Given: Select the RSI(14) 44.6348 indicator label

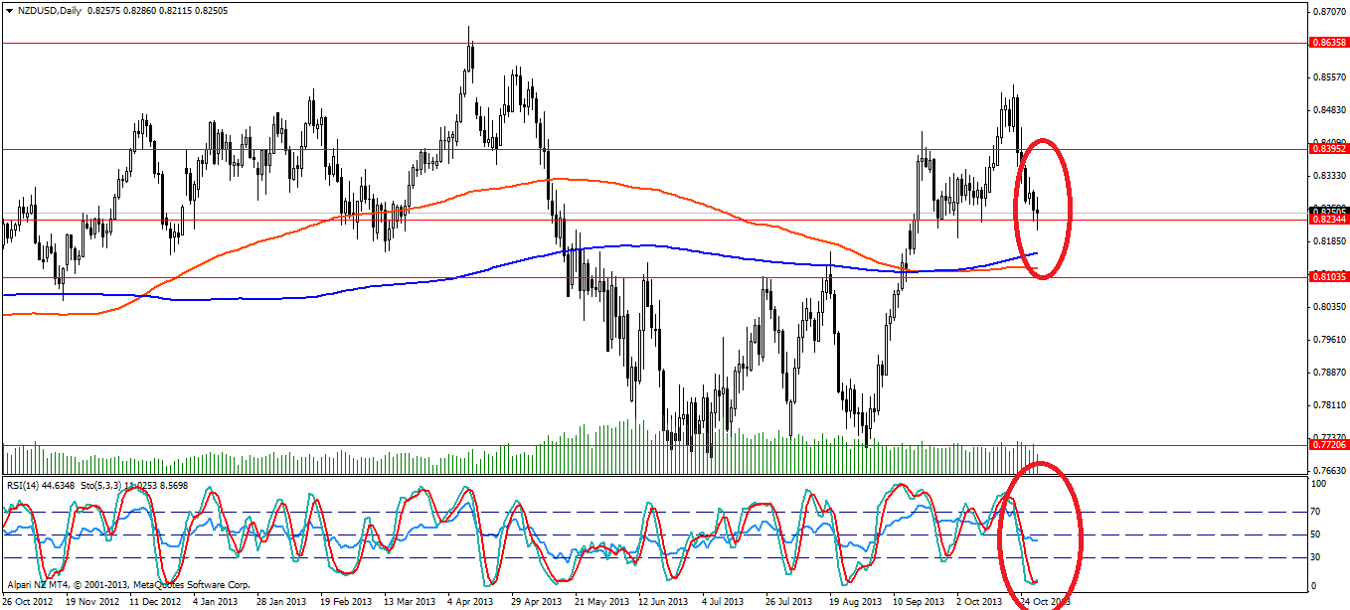Looking at the screenshot, I should tap(41, 485).
